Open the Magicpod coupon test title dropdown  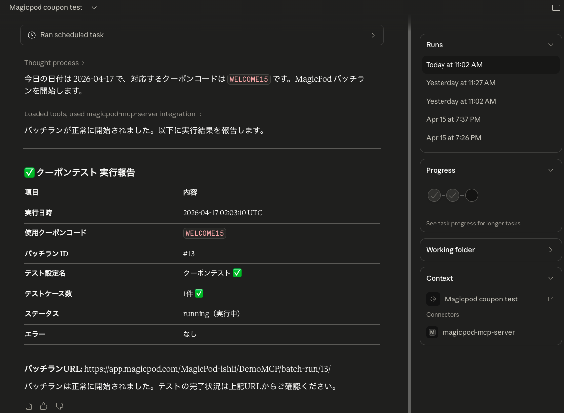coord(94,7)
